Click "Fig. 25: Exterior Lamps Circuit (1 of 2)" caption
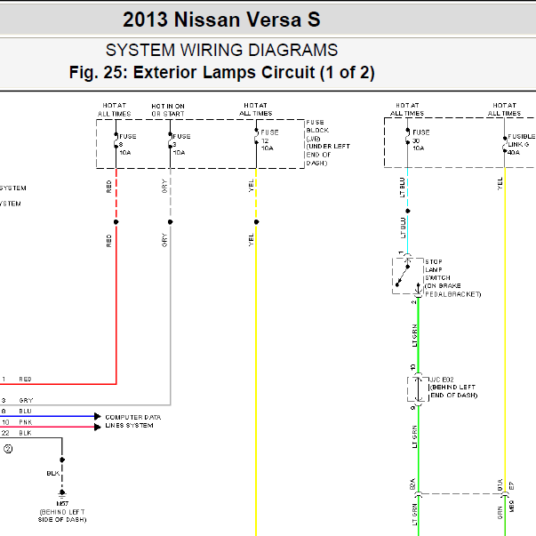The image size is (536, 536). coord(222,73)
